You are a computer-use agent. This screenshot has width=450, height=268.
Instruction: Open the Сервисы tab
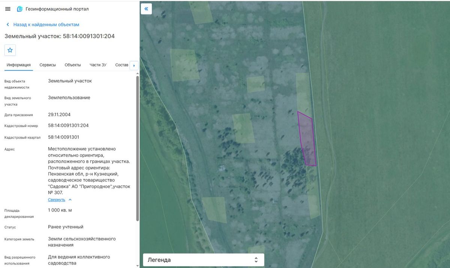(x=48, y=65)
